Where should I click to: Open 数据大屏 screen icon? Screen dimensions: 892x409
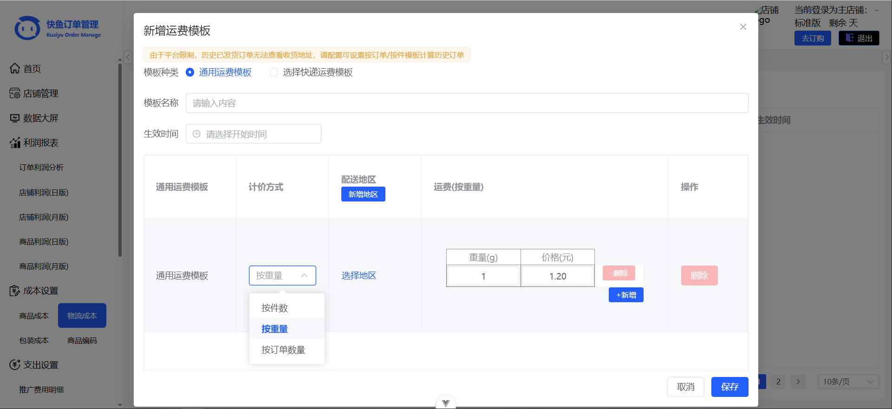(15, 118)
